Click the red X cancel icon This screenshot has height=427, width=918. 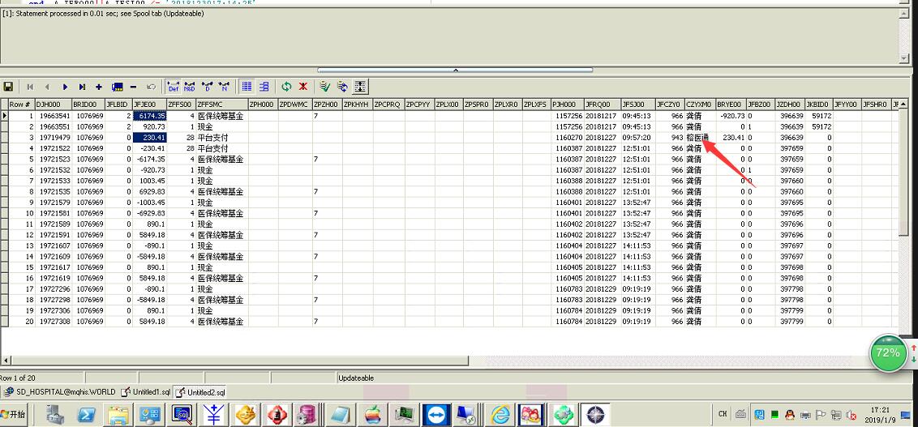[x=302, y=87]
